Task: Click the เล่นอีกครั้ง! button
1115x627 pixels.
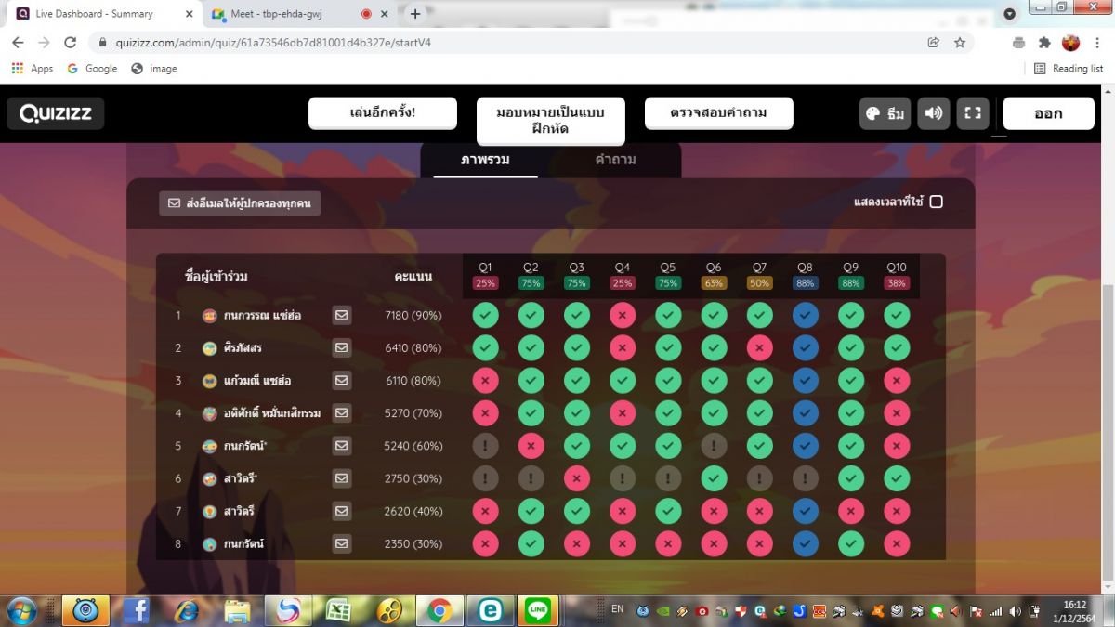Action: point(383,112)
